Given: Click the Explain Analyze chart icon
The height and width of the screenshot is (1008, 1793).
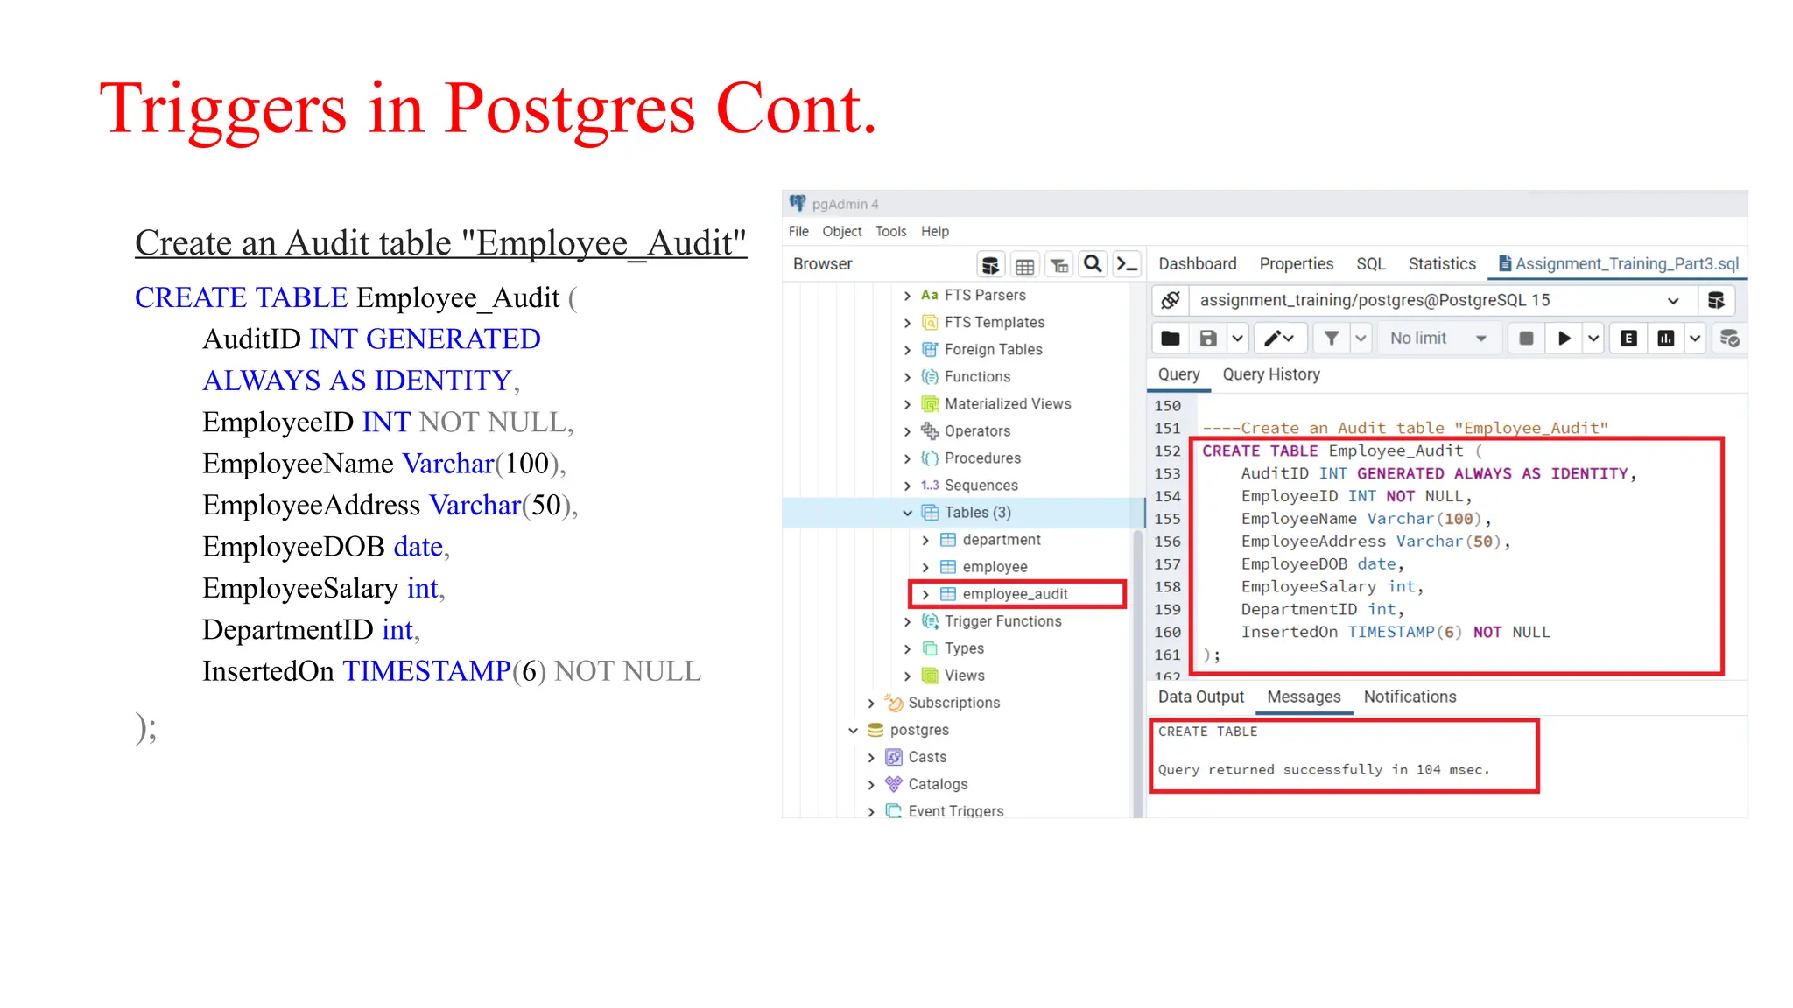Looking at the screenshot, I should 1666,339.
